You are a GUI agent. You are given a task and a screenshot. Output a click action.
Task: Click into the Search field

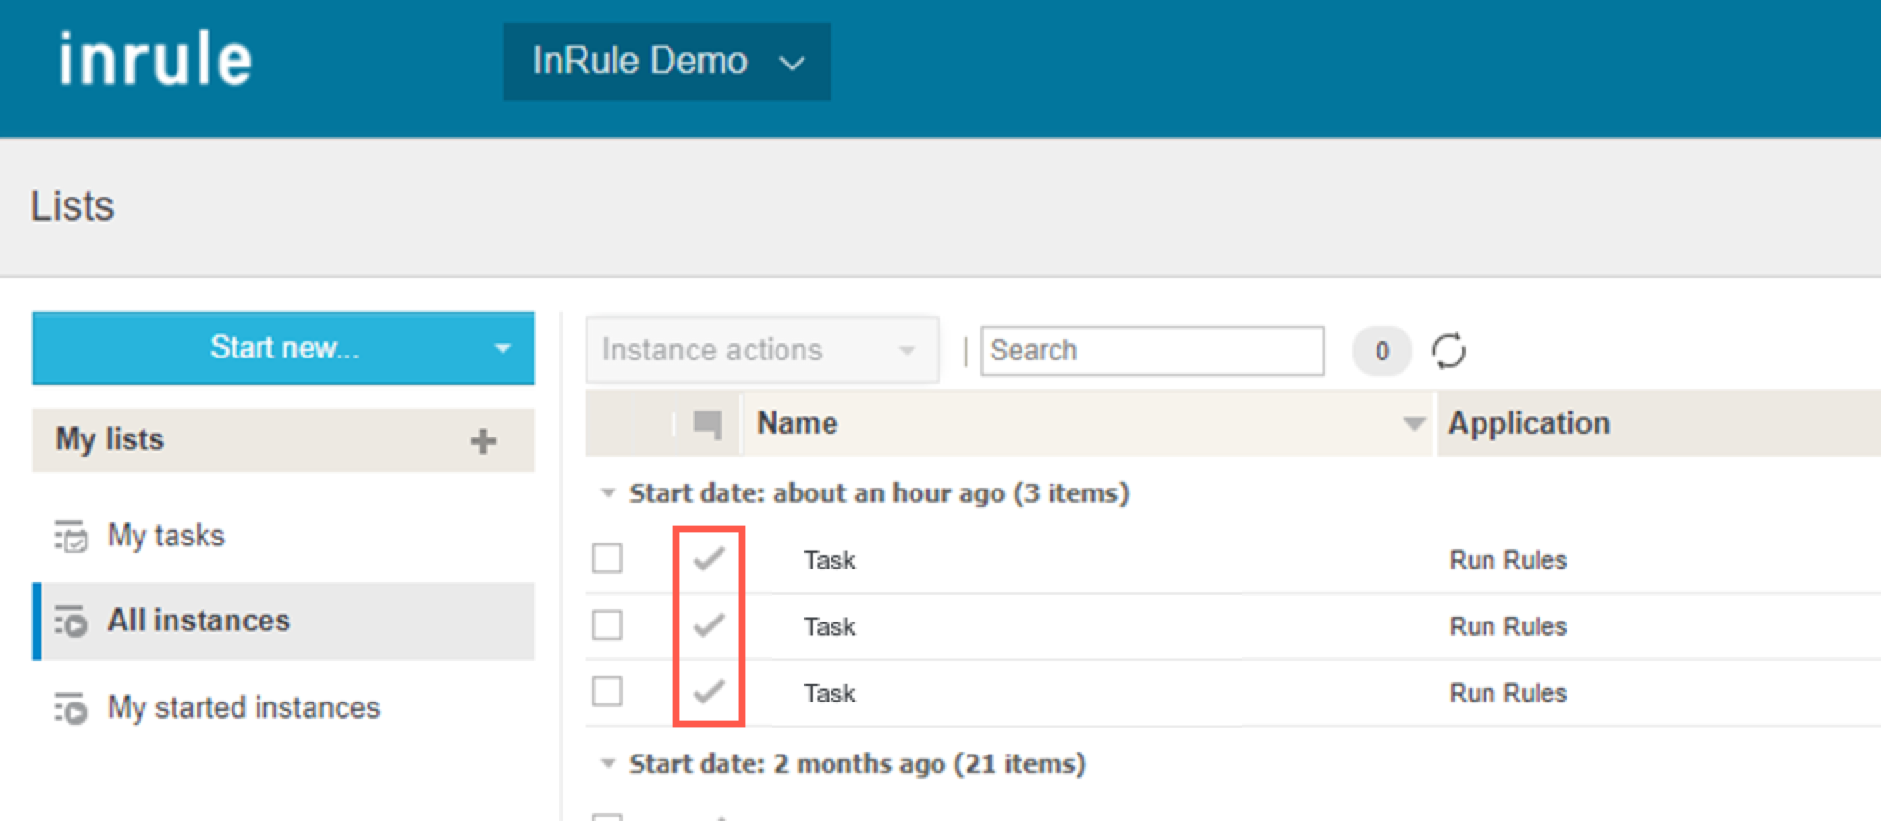[x=1152, y=351]
